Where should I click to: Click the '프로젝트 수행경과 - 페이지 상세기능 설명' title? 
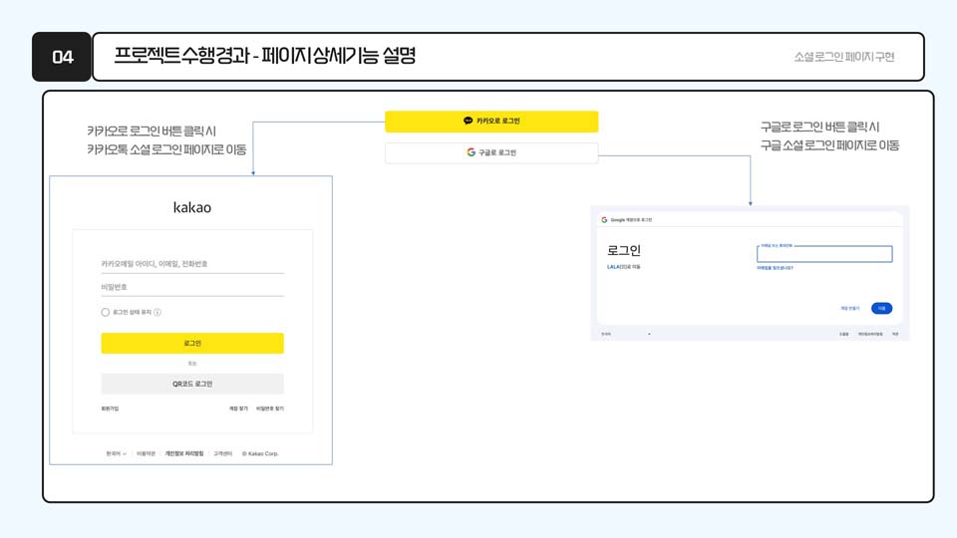click(x=265, y=56)
